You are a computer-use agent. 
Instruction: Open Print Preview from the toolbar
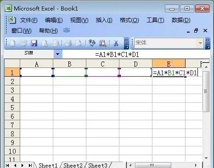pyautogui.click(x=79, y=43)
